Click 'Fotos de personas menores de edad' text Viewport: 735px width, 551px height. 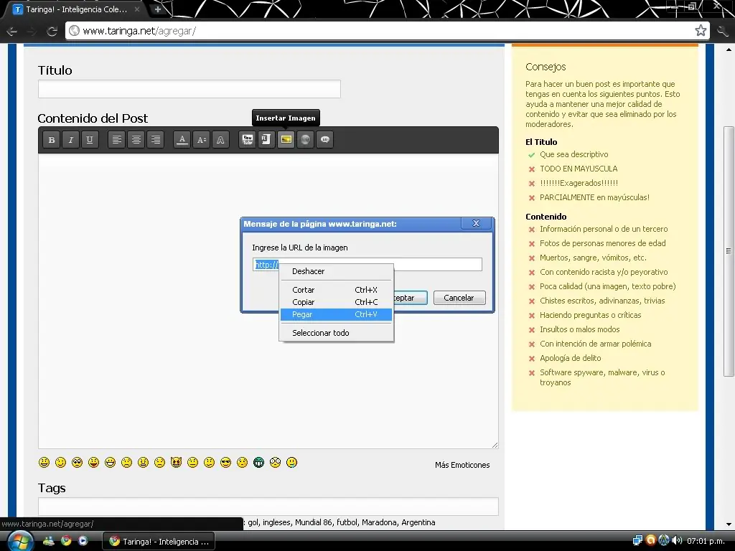(603, 243)
